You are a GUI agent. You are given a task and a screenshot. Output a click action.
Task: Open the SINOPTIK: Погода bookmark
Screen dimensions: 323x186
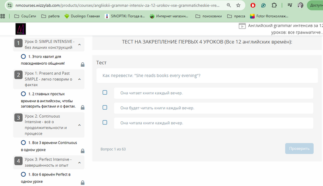[x=125, y=16]
